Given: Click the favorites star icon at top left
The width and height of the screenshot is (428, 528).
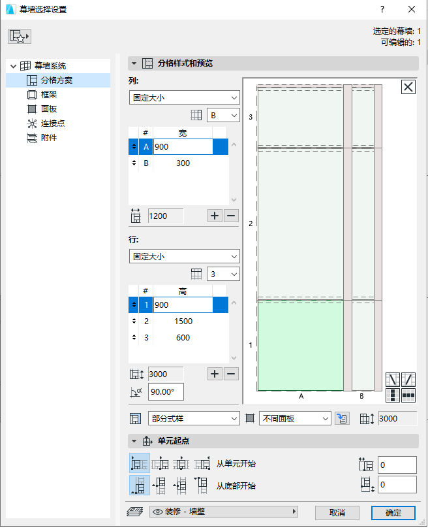Looking at the screenshot, I should [20, 37].
